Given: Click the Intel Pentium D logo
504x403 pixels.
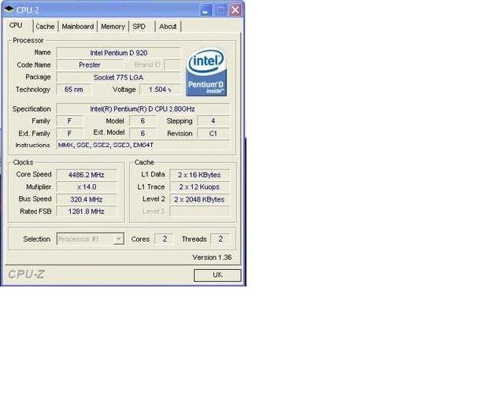Looking at the screenshot, I should point(206,72).
